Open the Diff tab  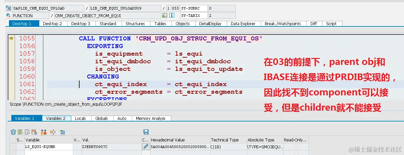pos(314,24)
